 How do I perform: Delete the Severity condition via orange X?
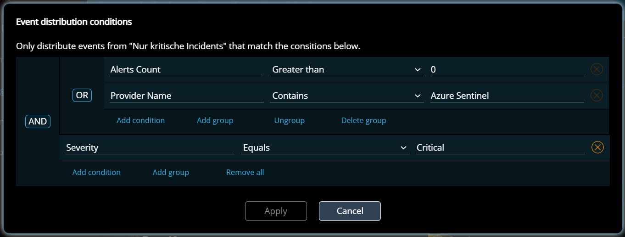click(597, 147)
